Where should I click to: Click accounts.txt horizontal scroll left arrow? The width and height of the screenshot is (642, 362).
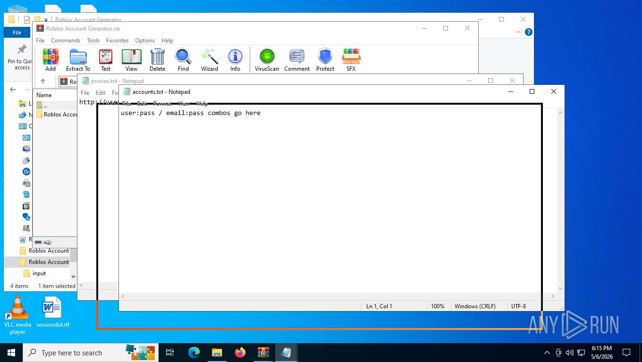pyautogui.click(x=123, y=296)
